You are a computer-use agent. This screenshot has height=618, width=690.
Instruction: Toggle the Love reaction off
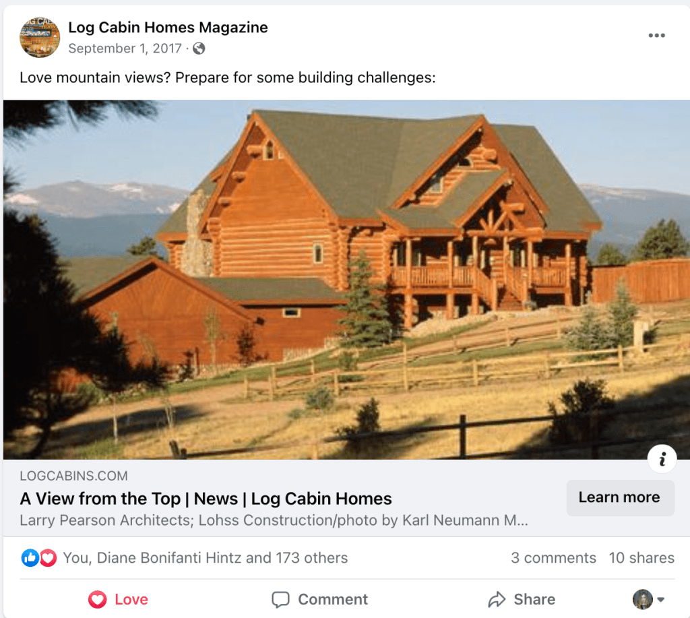(118, 600)
